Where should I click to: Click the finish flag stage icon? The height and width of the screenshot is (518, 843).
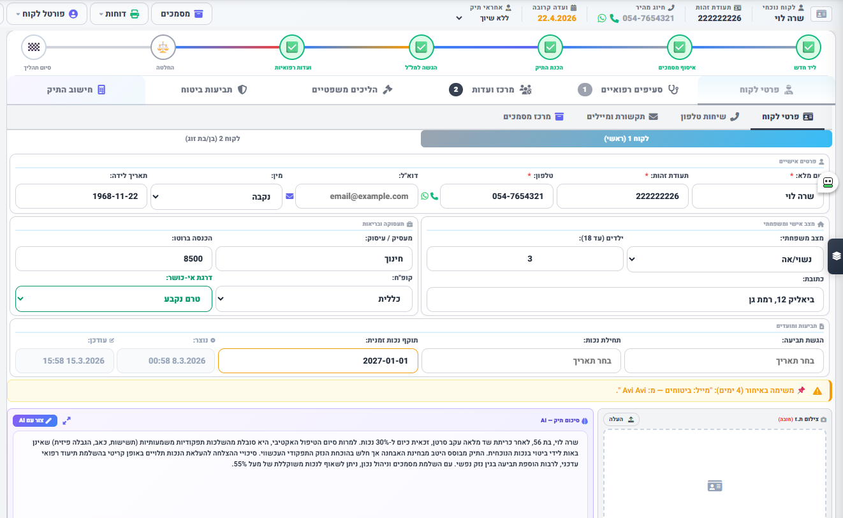tap(34, 47)
